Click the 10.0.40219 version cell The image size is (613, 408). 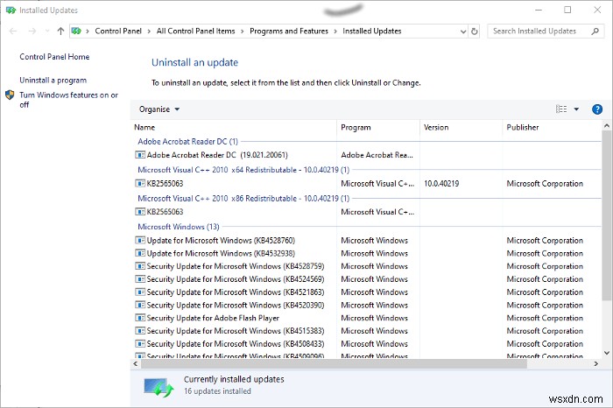pos(441,184)
